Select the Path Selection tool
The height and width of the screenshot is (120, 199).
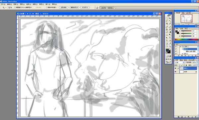(167, 38)
